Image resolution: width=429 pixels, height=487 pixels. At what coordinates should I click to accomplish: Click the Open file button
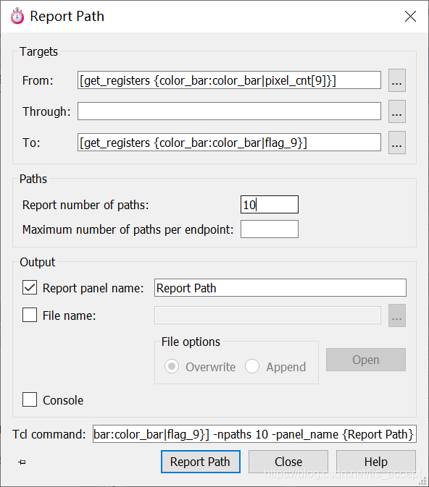pos(366,360)
